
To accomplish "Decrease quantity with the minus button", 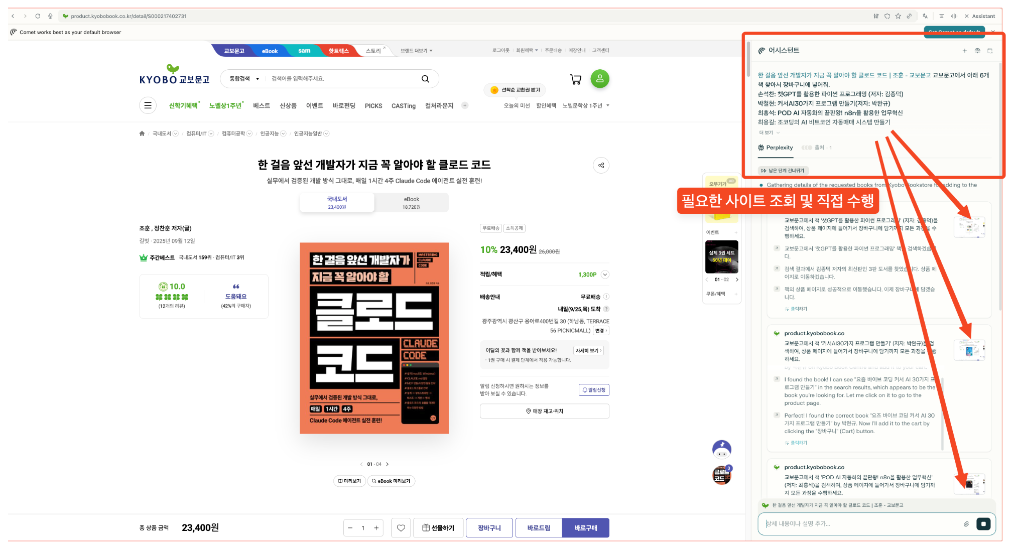I will tap(350, 528).
